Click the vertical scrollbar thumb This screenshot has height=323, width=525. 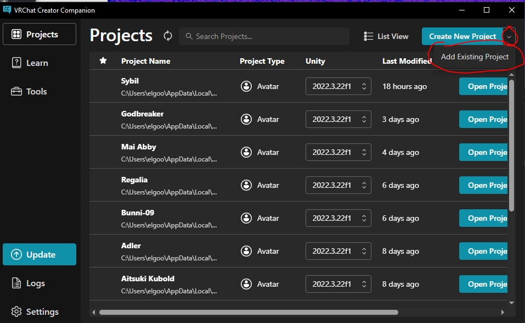click(511, 145)
